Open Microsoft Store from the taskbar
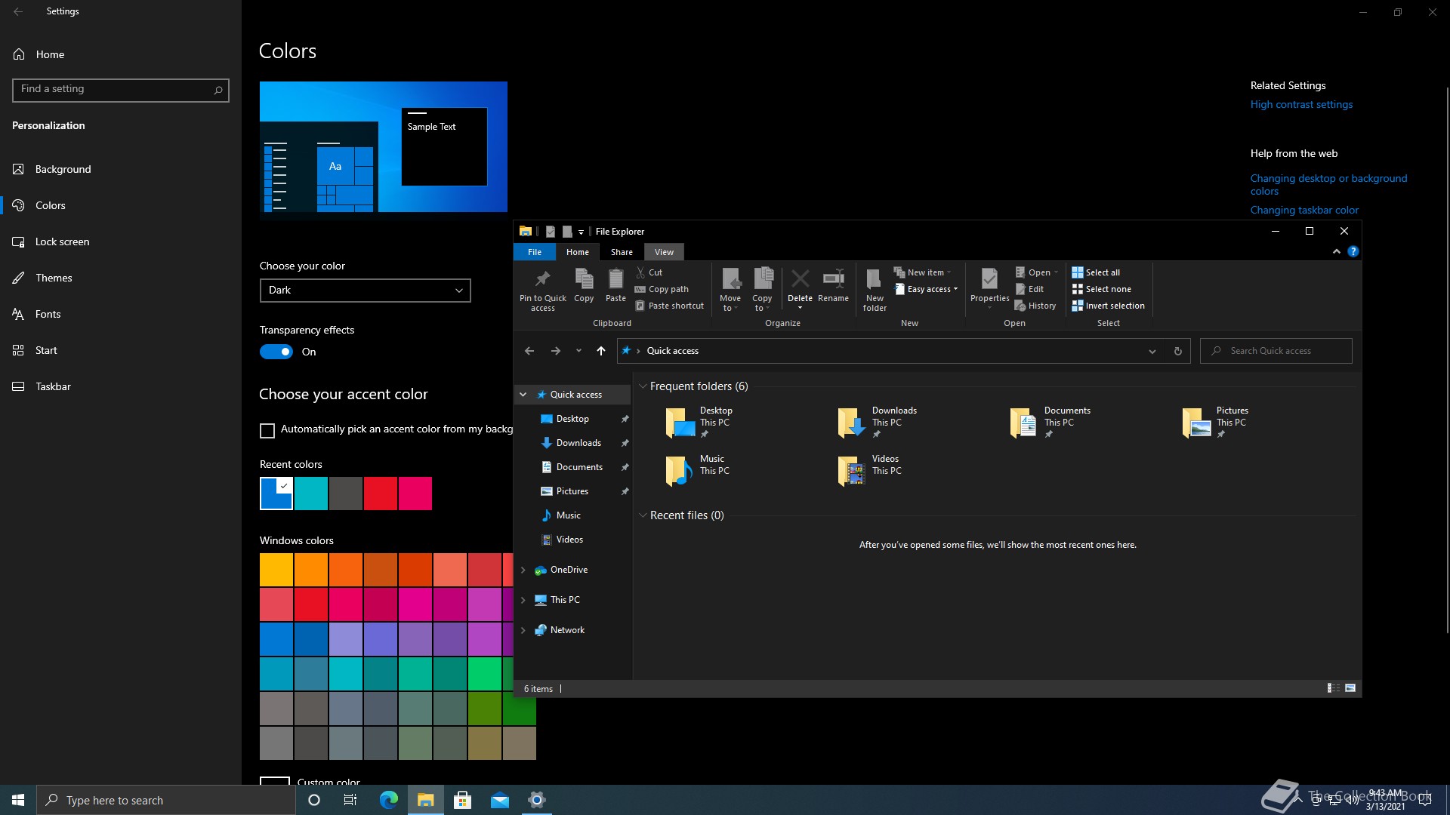 coord(463,800)
